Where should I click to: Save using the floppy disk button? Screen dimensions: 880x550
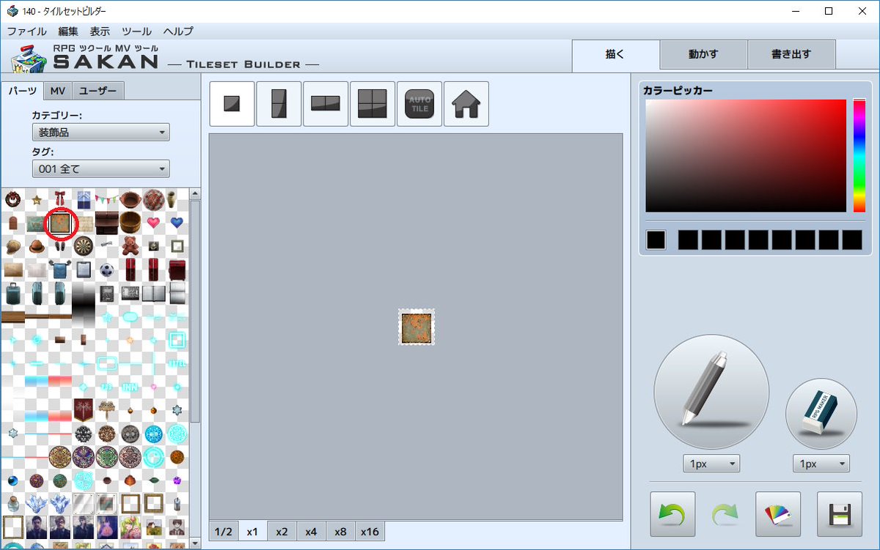[840, 514]
